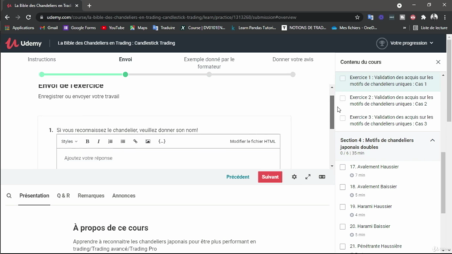The image size is (452, 254).
Task: Click exercise pane vertical scrollbar
Action: pyautogui.click(x=332, y=112)
